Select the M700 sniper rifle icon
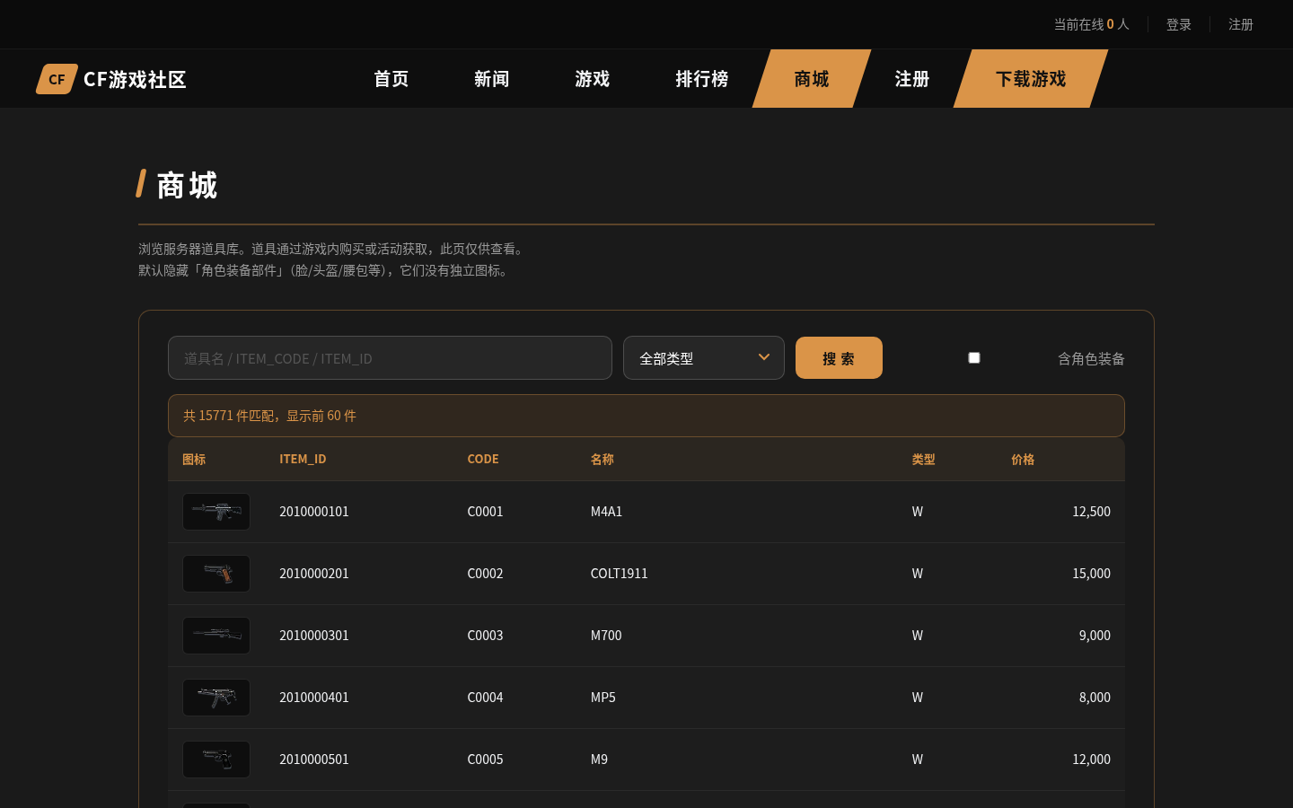 [216, 636]
